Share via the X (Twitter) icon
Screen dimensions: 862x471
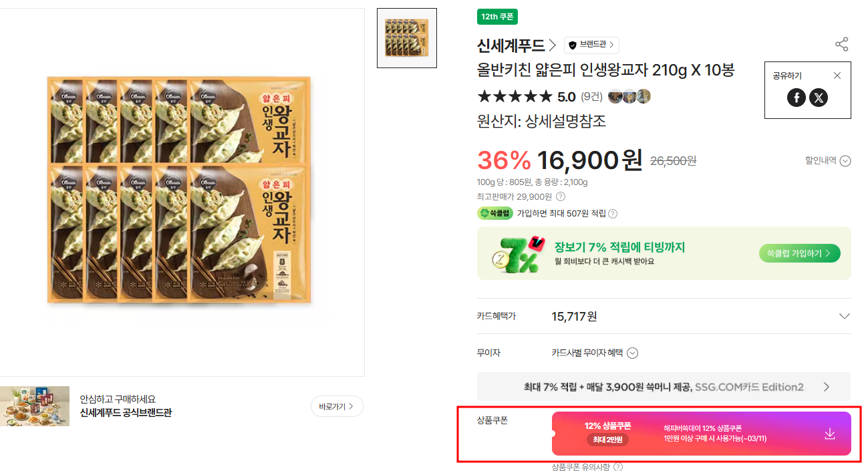tap(819, 98)
